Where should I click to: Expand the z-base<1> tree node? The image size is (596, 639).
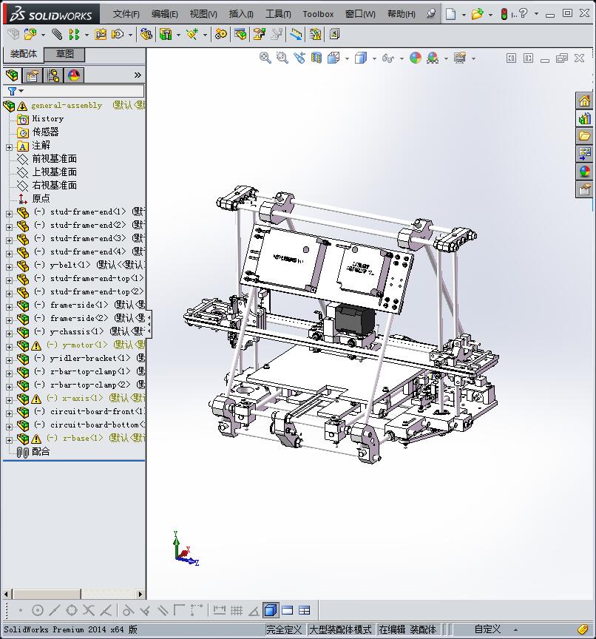[x=9, y=440]
